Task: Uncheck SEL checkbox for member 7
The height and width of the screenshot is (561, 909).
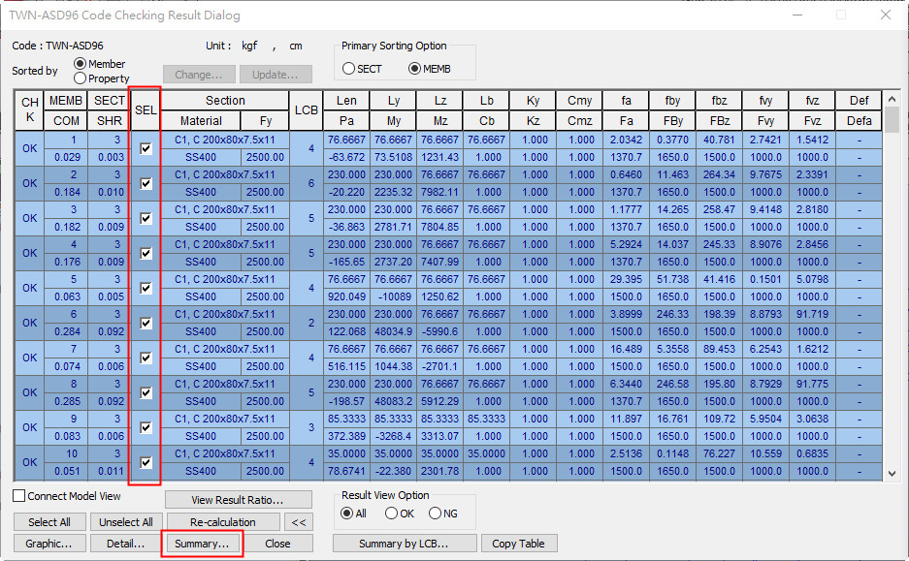Action: tap(146, 358)
